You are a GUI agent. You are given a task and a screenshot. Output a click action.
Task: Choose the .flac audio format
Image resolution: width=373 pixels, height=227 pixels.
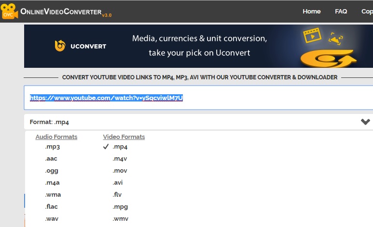tap(53, 207)
